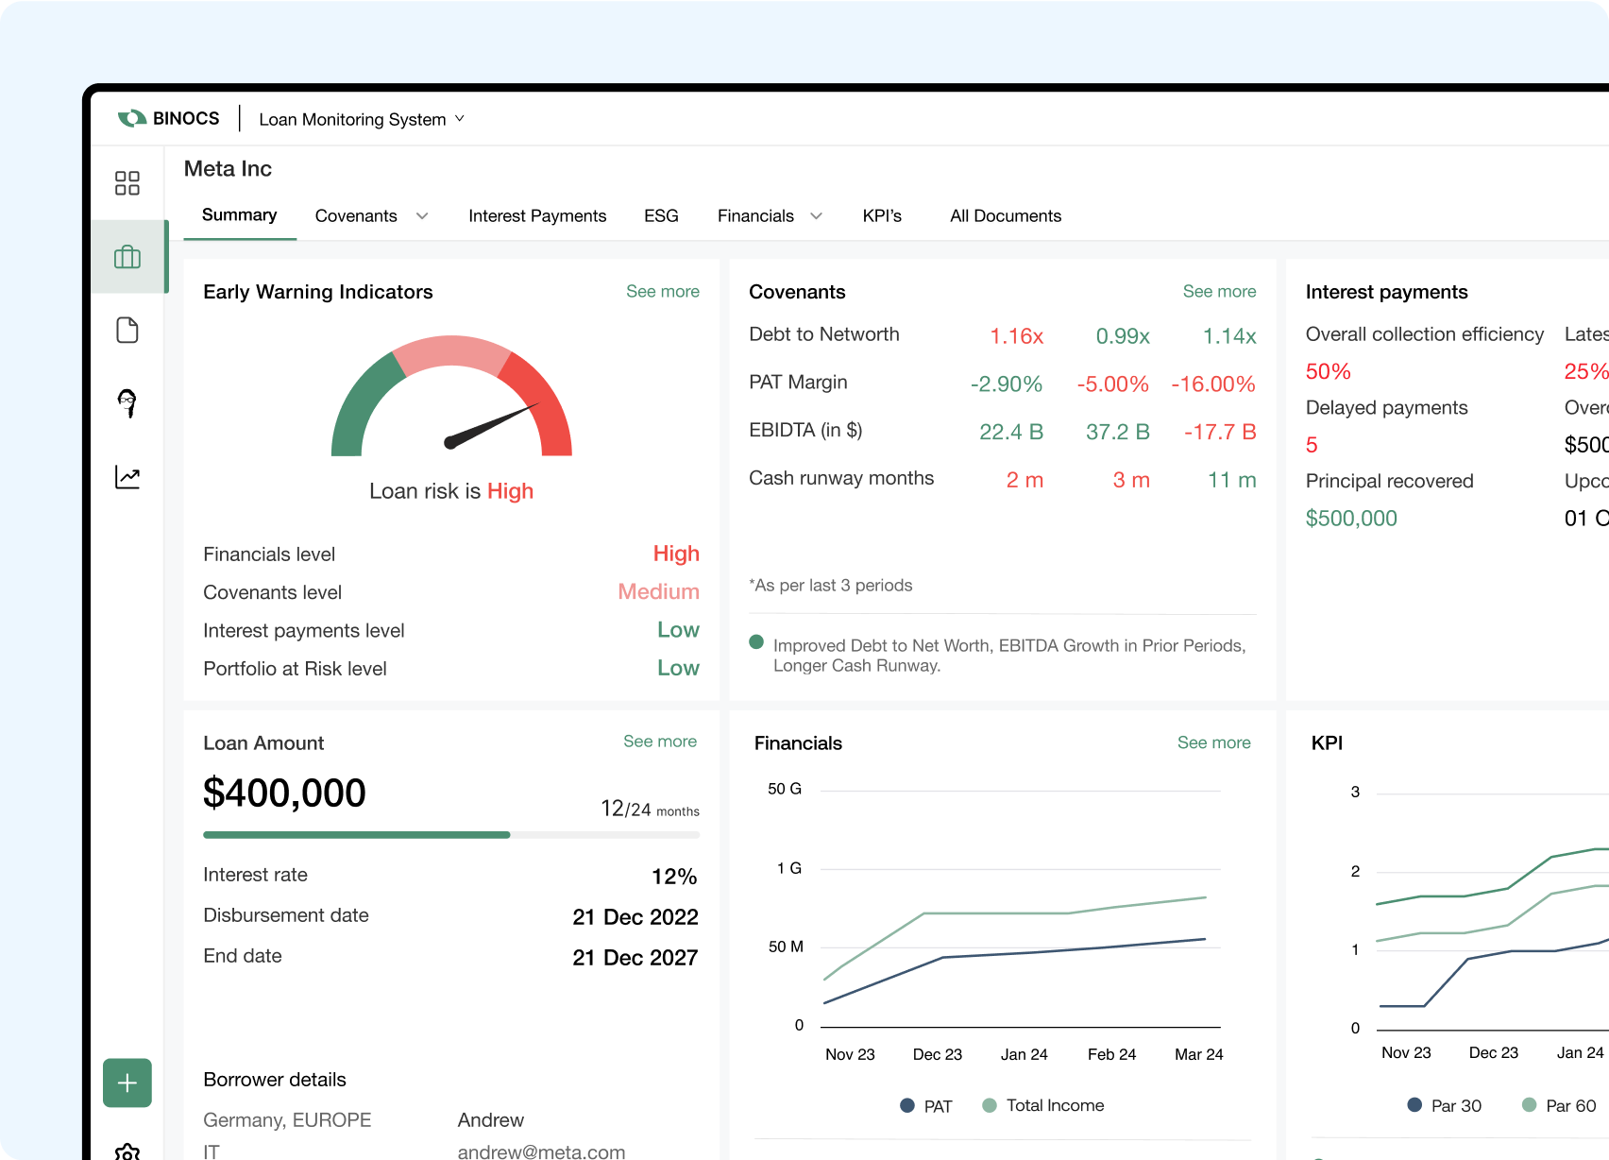Click See more in Early Warning Indicators
The image size is (1609, 1160).
(663, 292)
